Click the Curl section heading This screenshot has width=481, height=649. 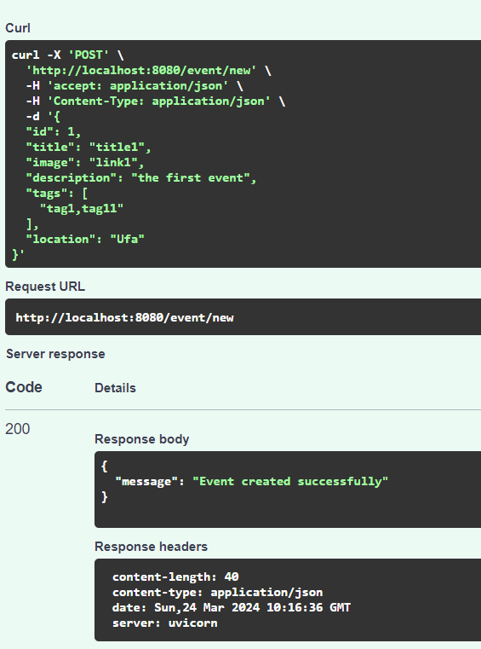[x=18, y=28]
